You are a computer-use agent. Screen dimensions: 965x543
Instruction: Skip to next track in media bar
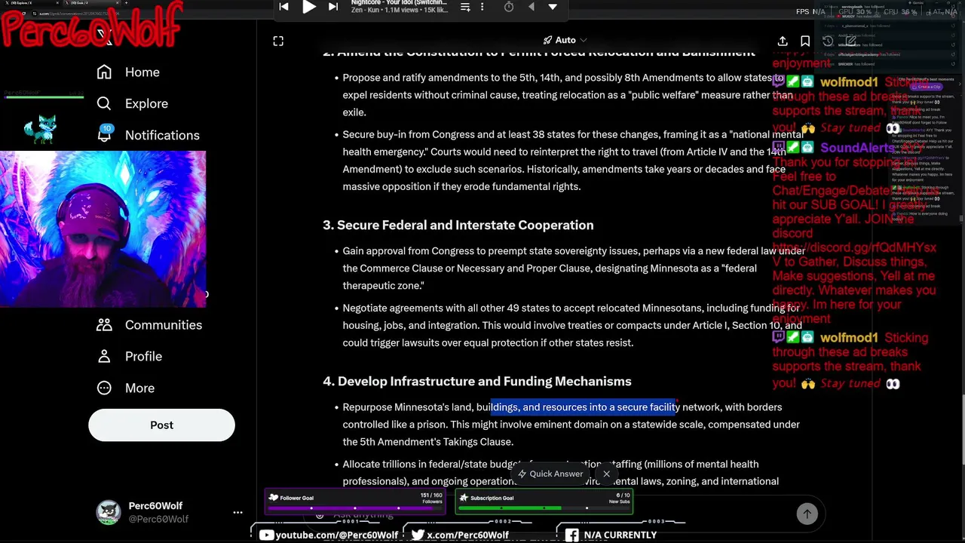[x=333, y=7]
